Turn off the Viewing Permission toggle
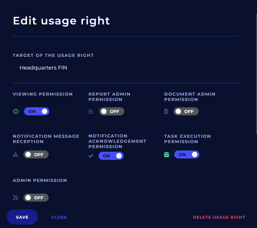Viewport: 257px width, 228px height. [37, 111]
